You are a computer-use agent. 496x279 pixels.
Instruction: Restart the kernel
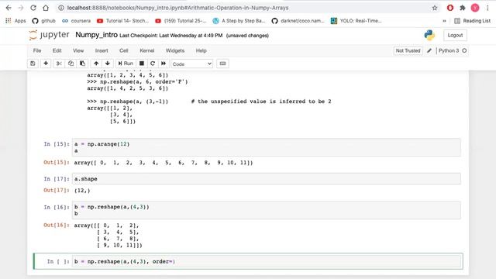(x=153, y=64)
